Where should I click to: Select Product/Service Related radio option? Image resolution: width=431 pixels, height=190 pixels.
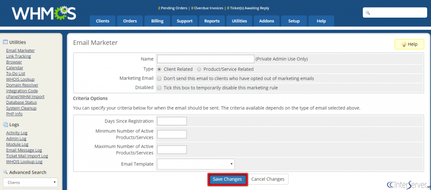click(x=199, y=69)
